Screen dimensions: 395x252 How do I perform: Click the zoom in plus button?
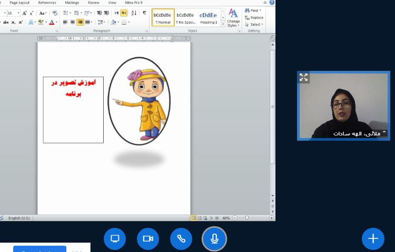[x=272, y=218]
